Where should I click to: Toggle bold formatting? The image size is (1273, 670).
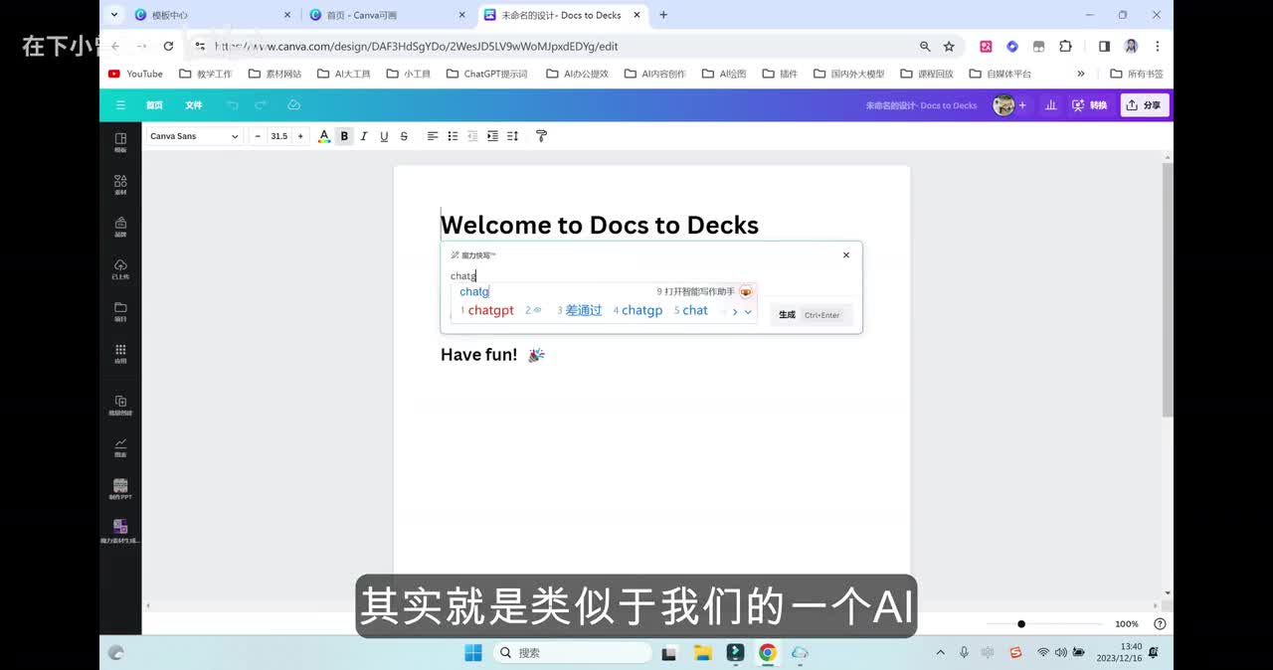(x=344, y=136)
